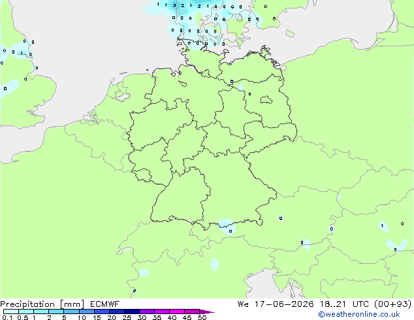The image size is (414, 320).
Task: Click the '3' precipitation value near Denmark
Action: click(x=174, y=5)
